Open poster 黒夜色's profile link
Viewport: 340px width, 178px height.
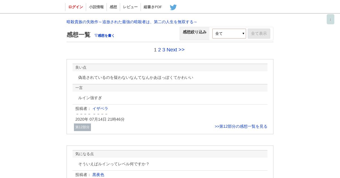(x=98, y=175)
